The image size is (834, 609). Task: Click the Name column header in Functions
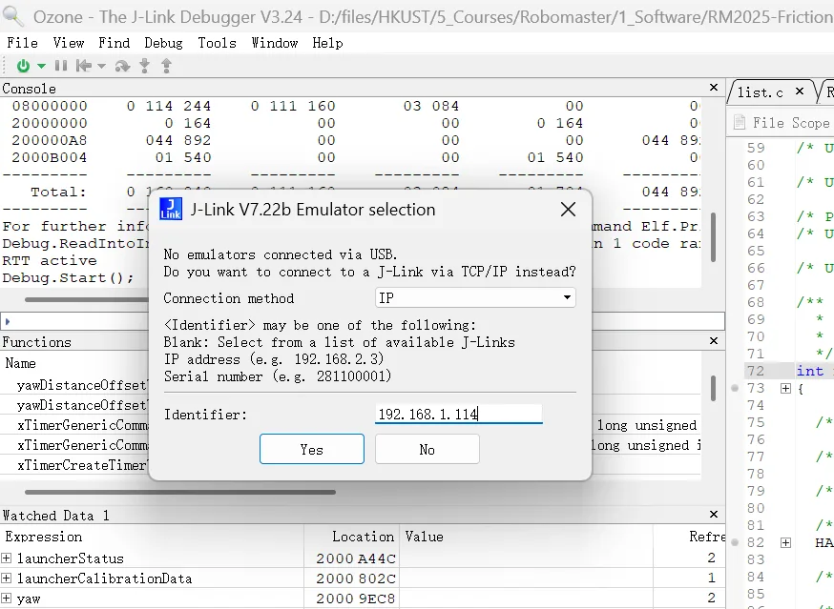click(20, 363)
